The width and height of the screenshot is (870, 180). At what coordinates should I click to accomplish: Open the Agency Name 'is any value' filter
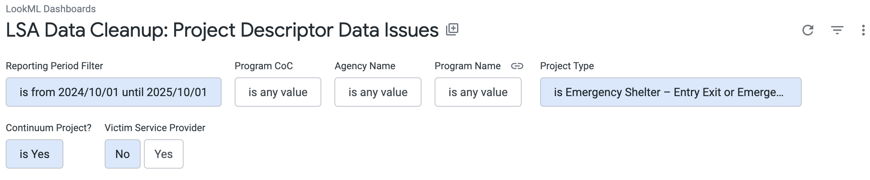378,92
